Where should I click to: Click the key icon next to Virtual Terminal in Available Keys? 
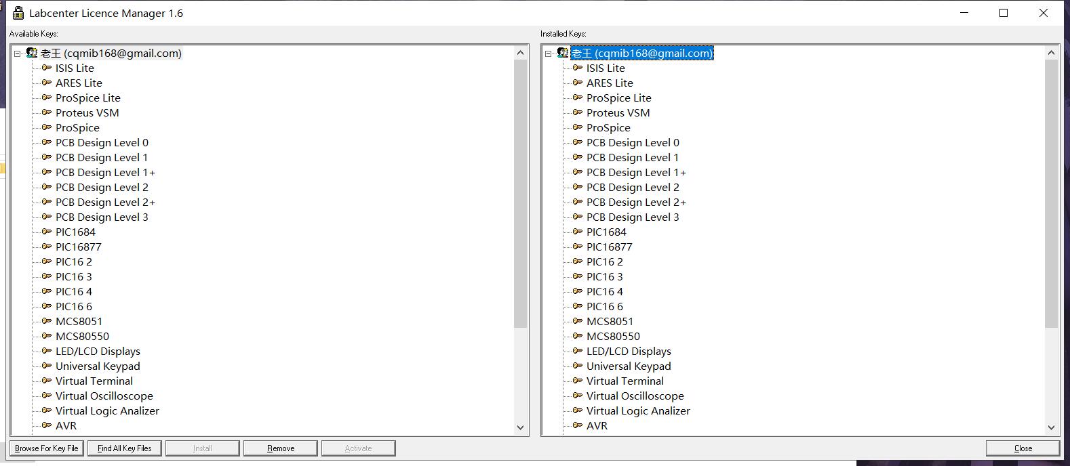[47, 381]
